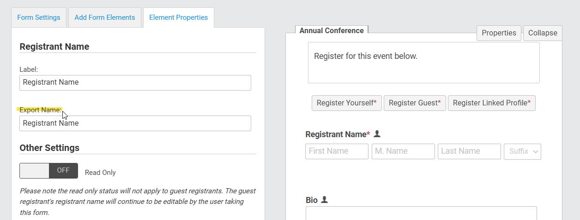This screenshot has height=220, width=580.
Task: Open the Add Form Elements tab
Action: coord(105,17)
